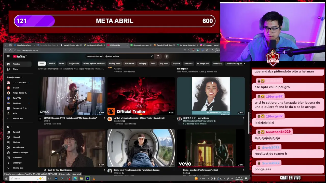Select the Salsa filter chip

(153, 64)
